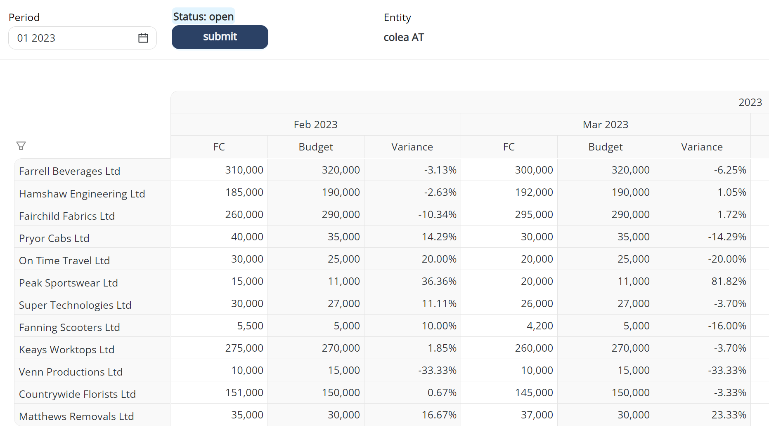769x444 pixels.
Task: Click Countrywide Florists Mar FC cell 145,000
Action: tap(509, 392)
